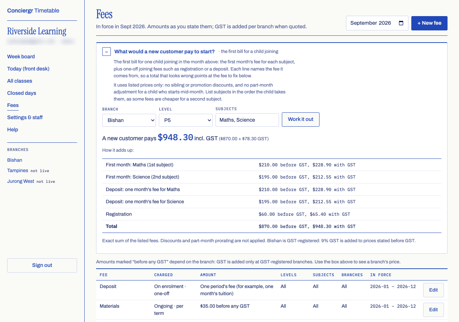Open the Branch dropdown showing Bishan
459x322 pixels.
pyautogui.click(x=129, y=120)
